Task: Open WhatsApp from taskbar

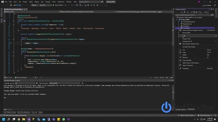Action: click(x=64, y=119)
